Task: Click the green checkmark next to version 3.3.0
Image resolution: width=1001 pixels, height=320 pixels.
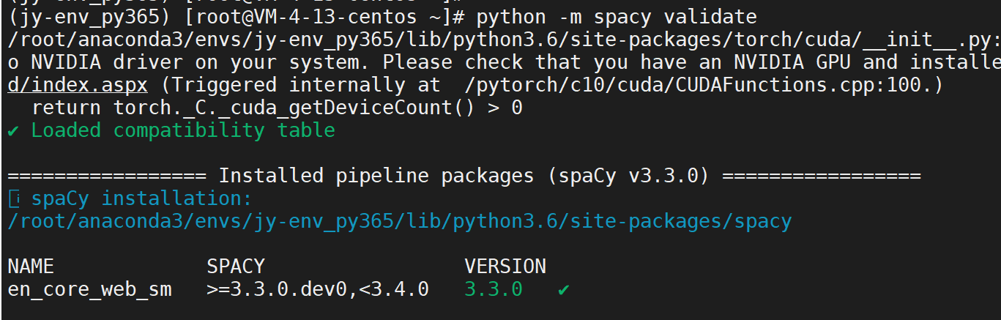Action: tap(563, 290)
